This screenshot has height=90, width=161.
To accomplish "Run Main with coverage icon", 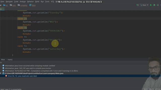I will click(x=158, y=5).
